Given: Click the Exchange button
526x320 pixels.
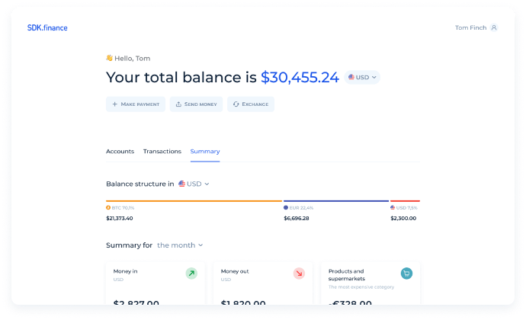Looking at the screenshot, I should coord(251,104).
